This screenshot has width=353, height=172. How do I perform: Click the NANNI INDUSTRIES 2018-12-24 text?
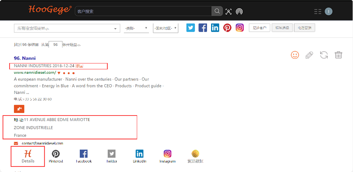44,66
